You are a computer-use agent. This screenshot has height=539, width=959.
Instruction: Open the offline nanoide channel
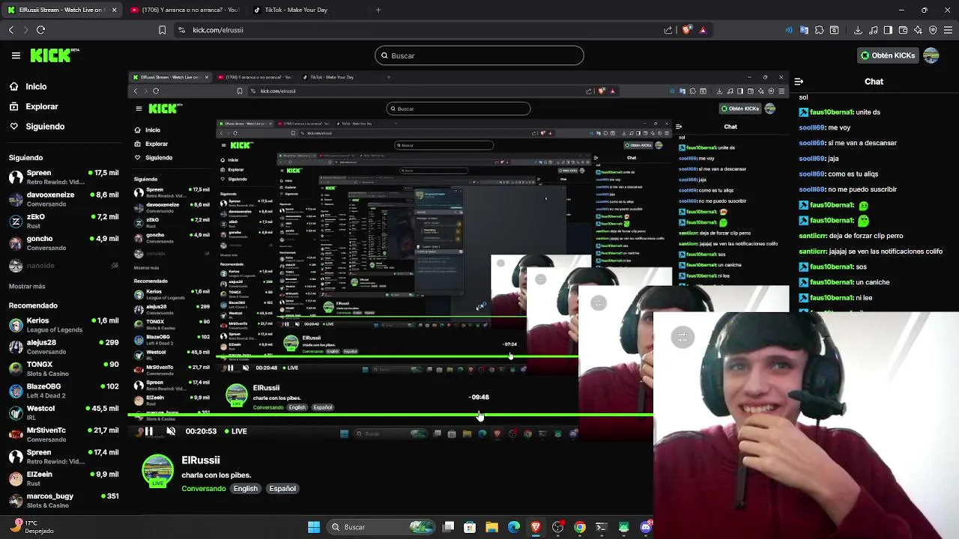click(64, 265)
